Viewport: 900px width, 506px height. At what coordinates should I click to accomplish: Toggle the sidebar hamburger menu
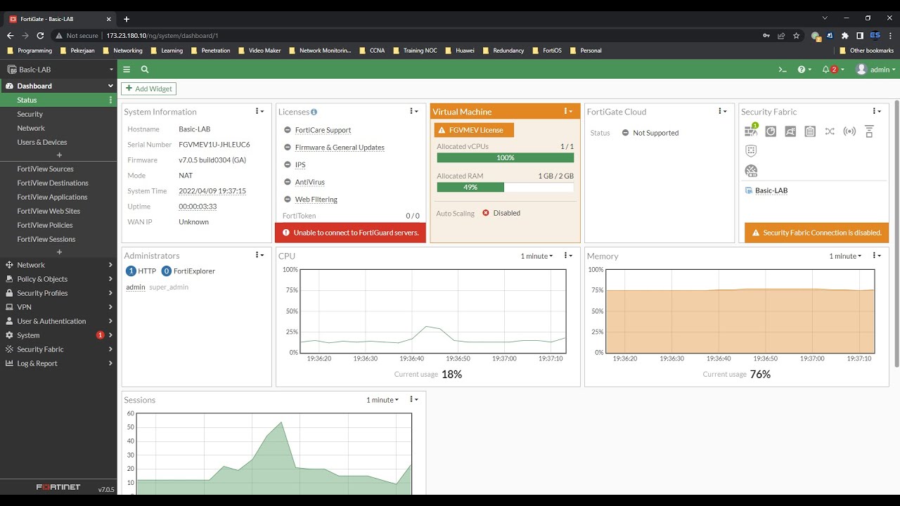pyautogui.click(x=127, y=70)
